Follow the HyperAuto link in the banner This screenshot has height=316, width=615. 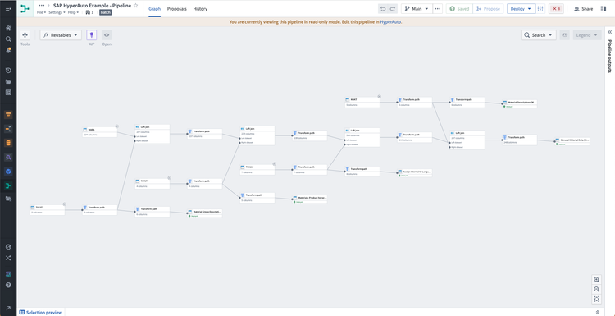click(x=390, y=22)
